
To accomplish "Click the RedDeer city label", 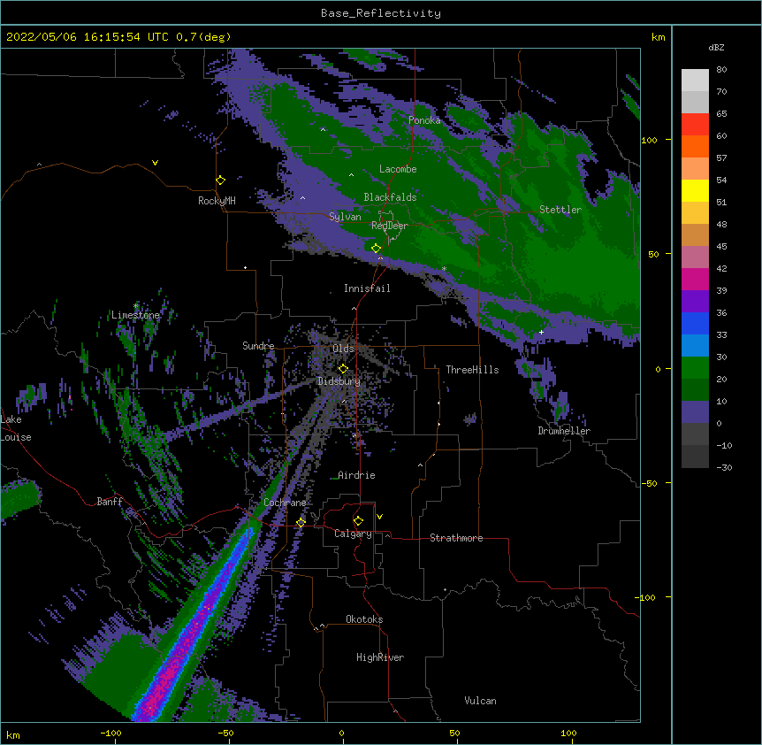I will [389, 226].
